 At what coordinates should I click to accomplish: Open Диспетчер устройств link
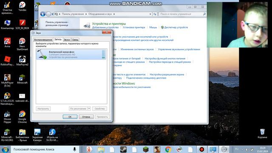[x=176, y=27]
